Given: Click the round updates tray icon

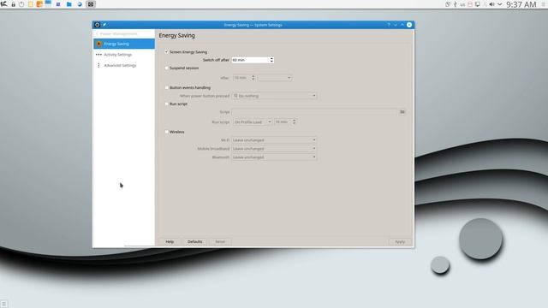Looking at the screenshot, I should pos(448,4).
